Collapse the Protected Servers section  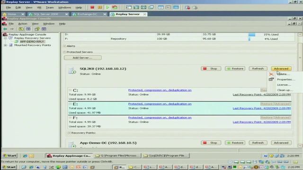tap(64, 52)
